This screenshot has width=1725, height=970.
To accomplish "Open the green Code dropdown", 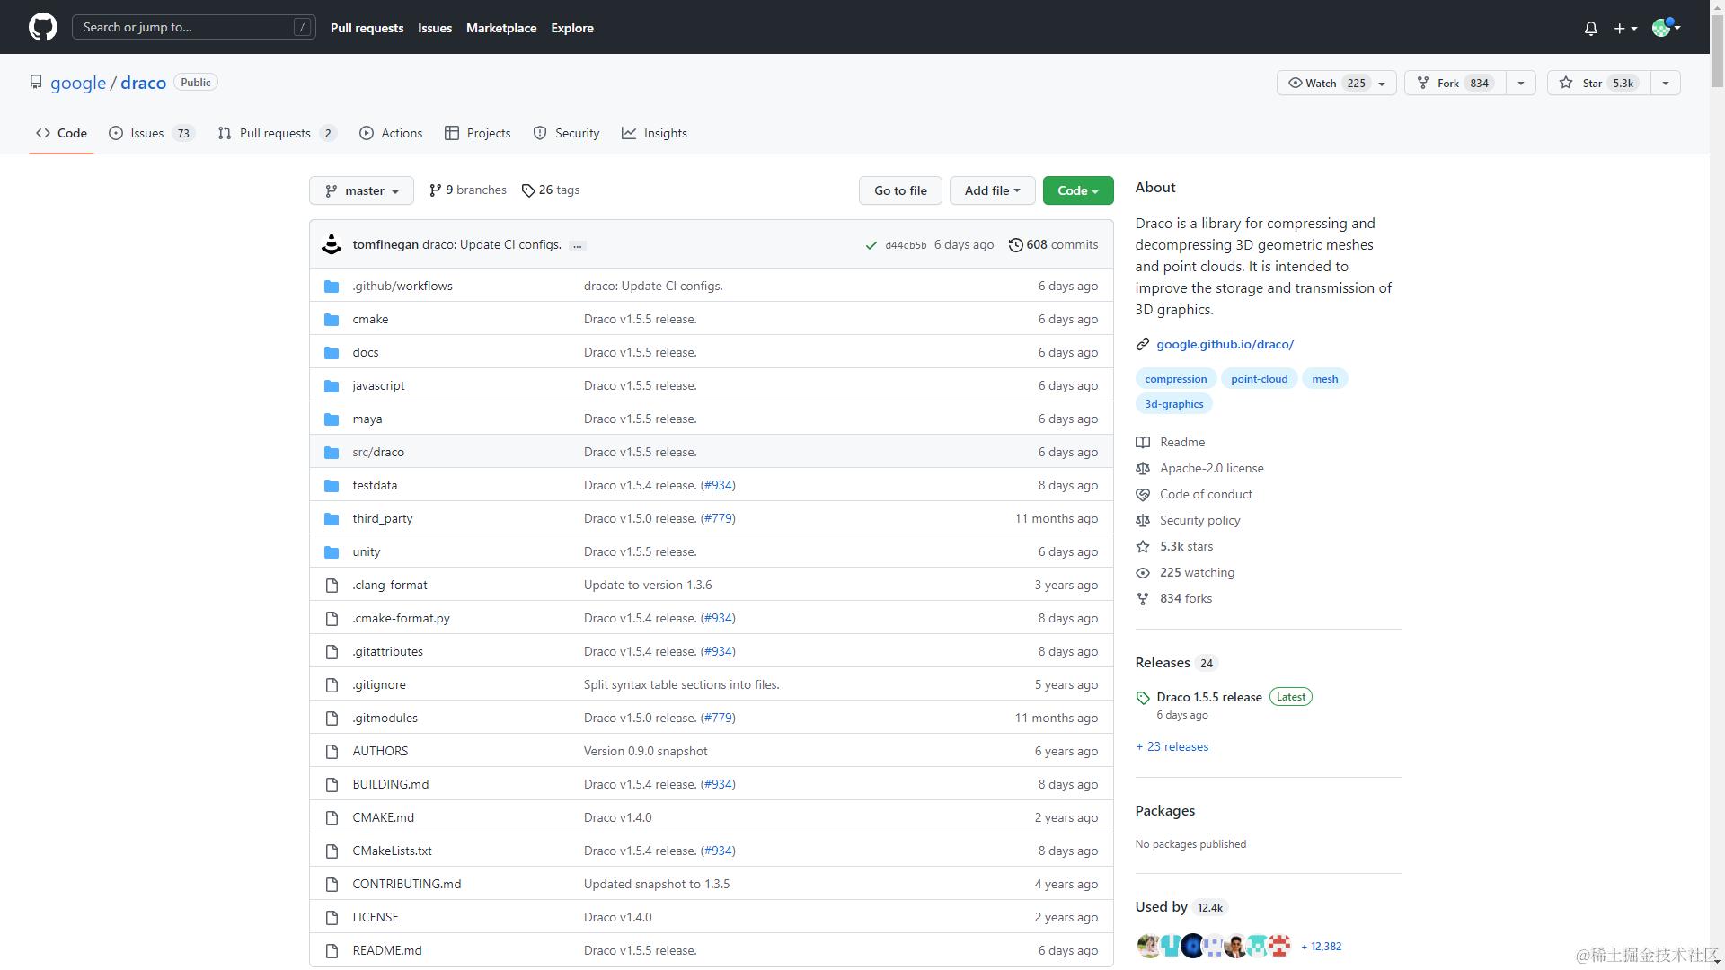I will coord(1078,190).
